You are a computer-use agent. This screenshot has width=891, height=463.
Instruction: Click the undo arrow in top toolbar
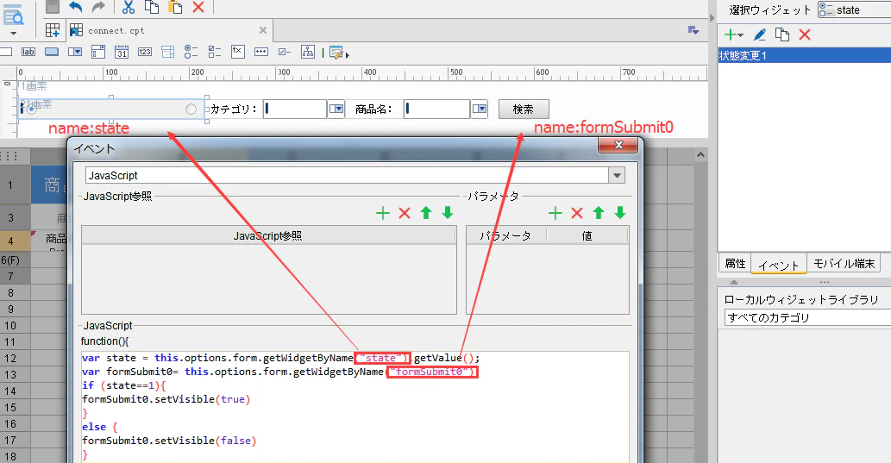(76, 7)
